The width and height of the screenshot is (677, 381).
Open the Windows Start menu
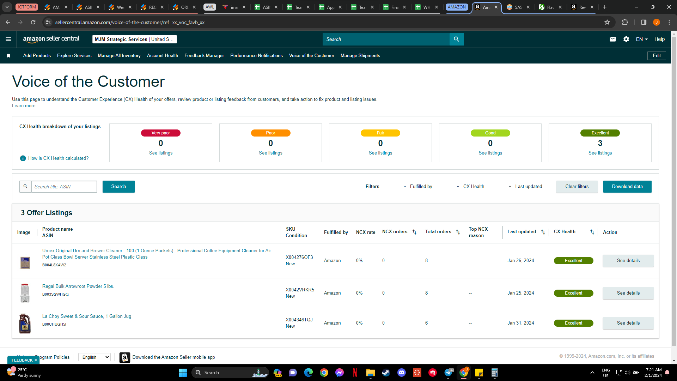click(x=183, y=373)
